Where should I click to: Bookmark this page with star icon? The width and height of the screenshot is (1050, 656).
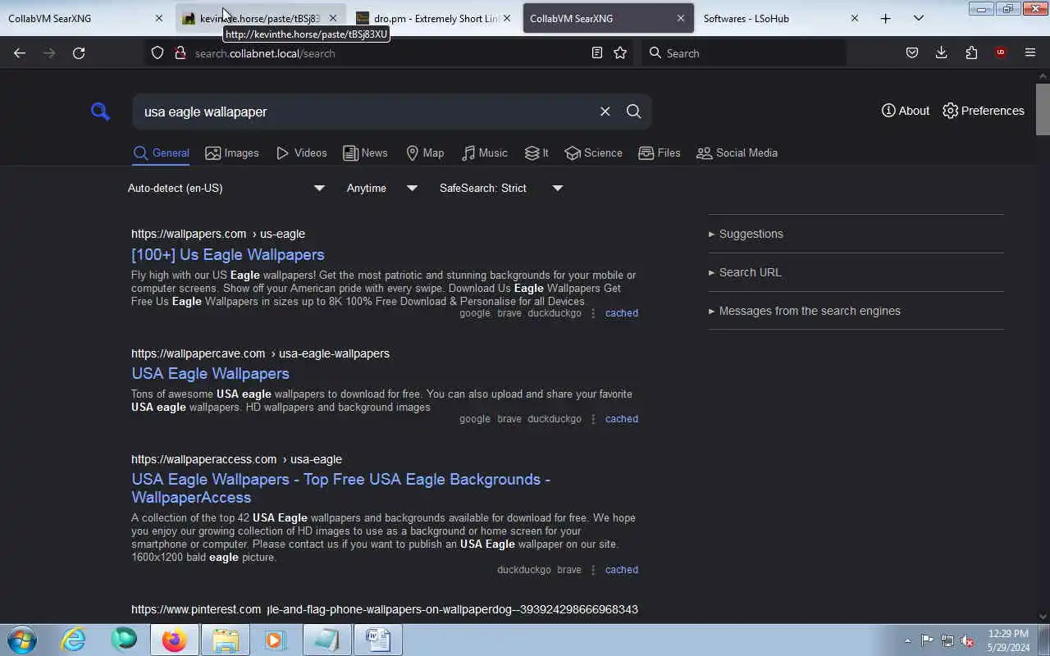point(620,52)
